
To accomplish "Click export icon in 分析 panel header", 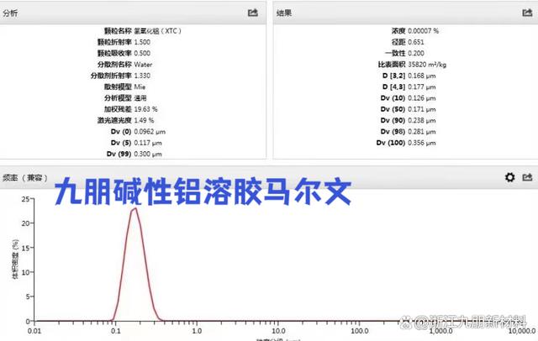I will tap(253, 13).
